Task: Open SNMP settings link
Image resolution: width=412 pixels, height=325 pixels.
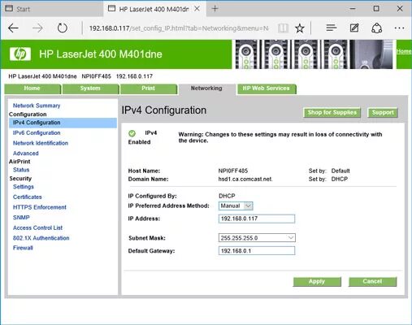Action: pos(21,218)
